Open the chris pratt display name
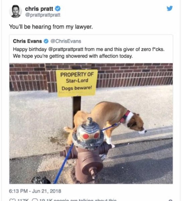Image resolution: width=182 pixels, height=201 pixels. click(39, 9)
